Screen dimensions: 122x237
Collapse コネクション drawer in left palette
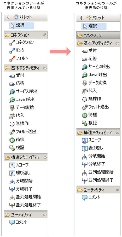click(x=26, y=35)
